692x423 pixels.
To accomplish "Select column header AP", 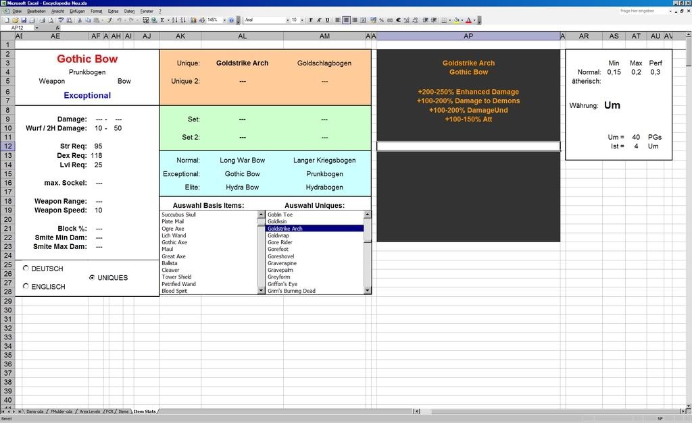I will point(468,36).
